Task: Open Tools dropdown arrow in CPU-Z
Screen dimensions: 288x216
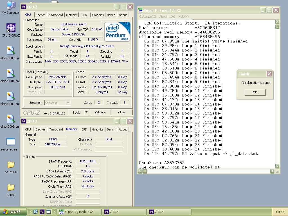Action: (x=86, y=112)
